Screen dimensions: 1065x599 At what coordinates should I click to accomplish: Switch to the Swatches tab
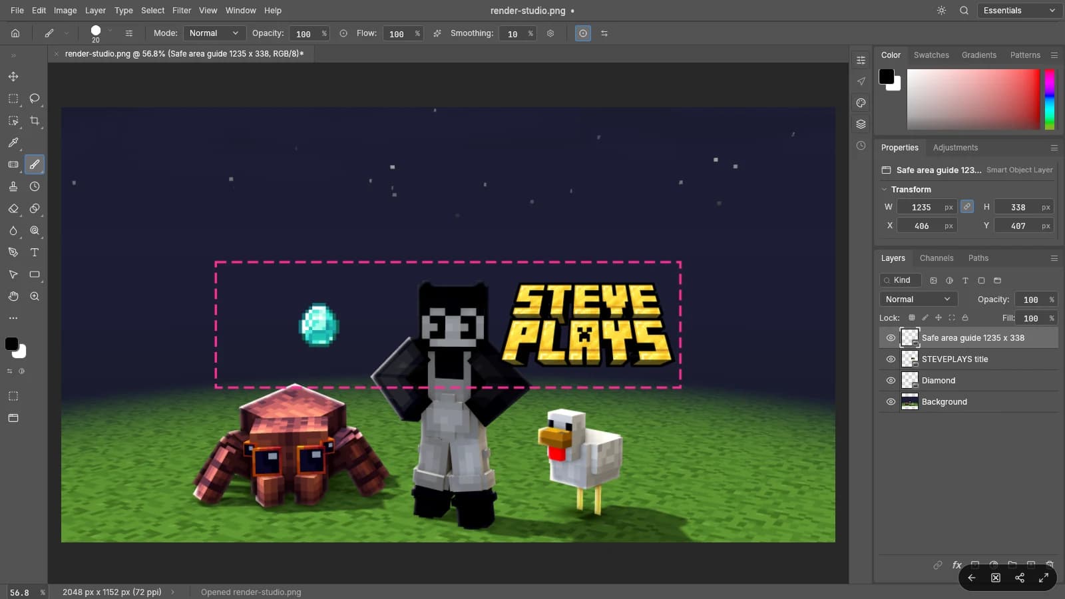(x=931, y=55)
